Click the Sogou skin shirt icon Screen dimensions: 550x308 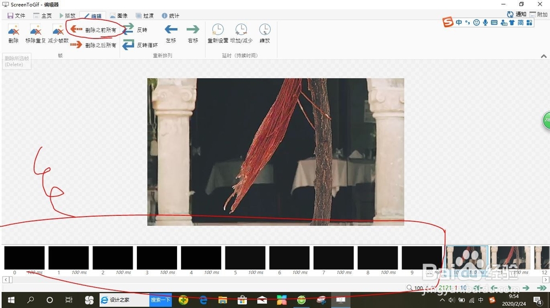(x=512, y=23)
